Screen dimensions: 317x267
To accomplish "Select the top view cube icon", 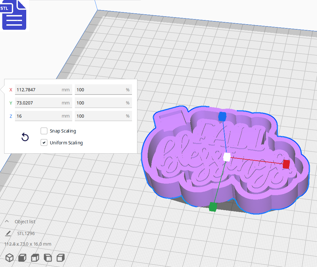I will tap(35, 258).
